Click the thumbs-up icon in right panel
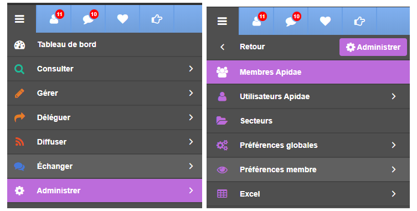417x211 pixels. 359,21
